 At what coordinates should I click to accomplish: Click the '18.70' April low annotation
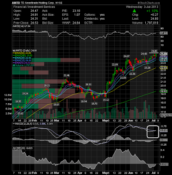[95, 104]
